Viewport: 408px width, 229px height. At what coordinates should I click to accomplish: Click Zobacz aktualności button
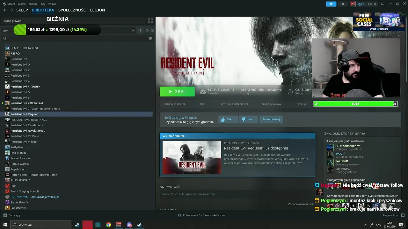(300, 204)
